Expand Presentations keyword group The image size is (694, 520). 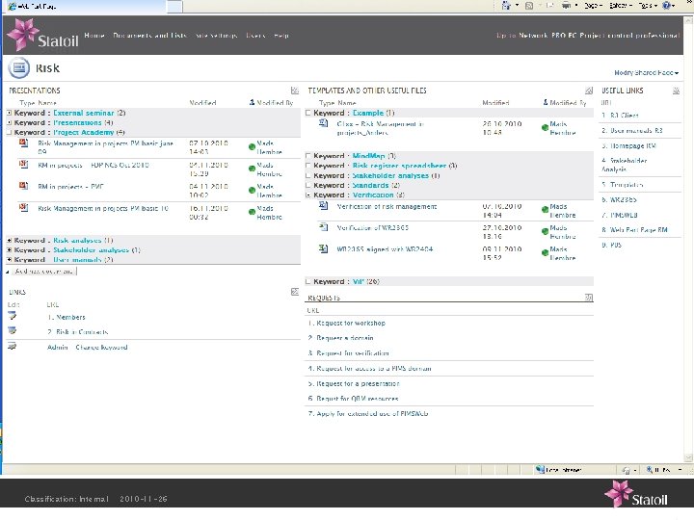pyautogui.click(x=10, y=122)
